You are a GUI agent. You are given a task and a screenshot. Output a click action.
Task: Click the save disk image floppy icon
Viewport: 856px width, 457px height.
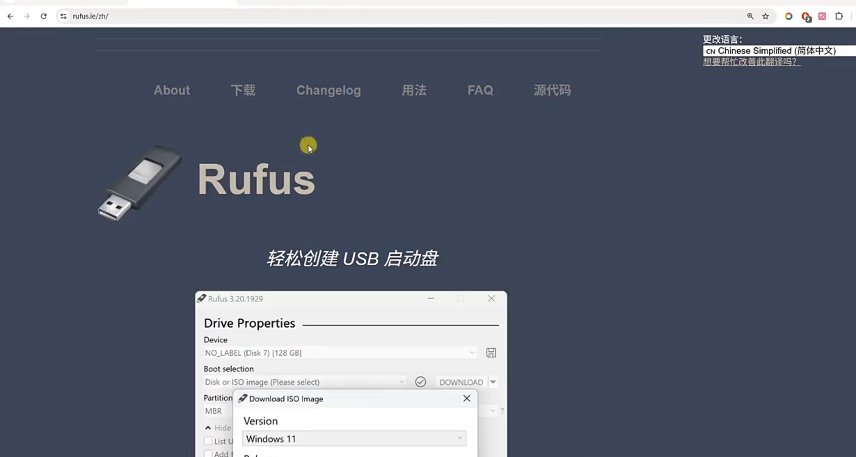coord(491,353)
